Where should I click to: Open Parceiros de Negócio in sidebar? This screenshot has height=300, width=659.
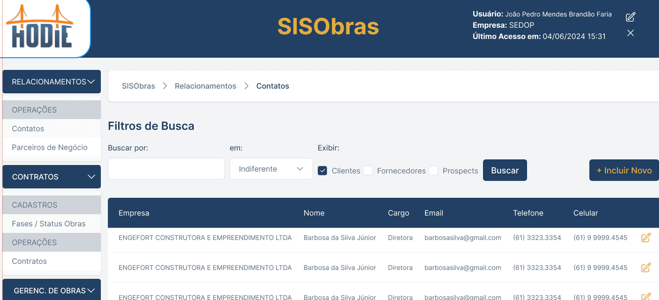pyautogui.click(x=49, y=147)
